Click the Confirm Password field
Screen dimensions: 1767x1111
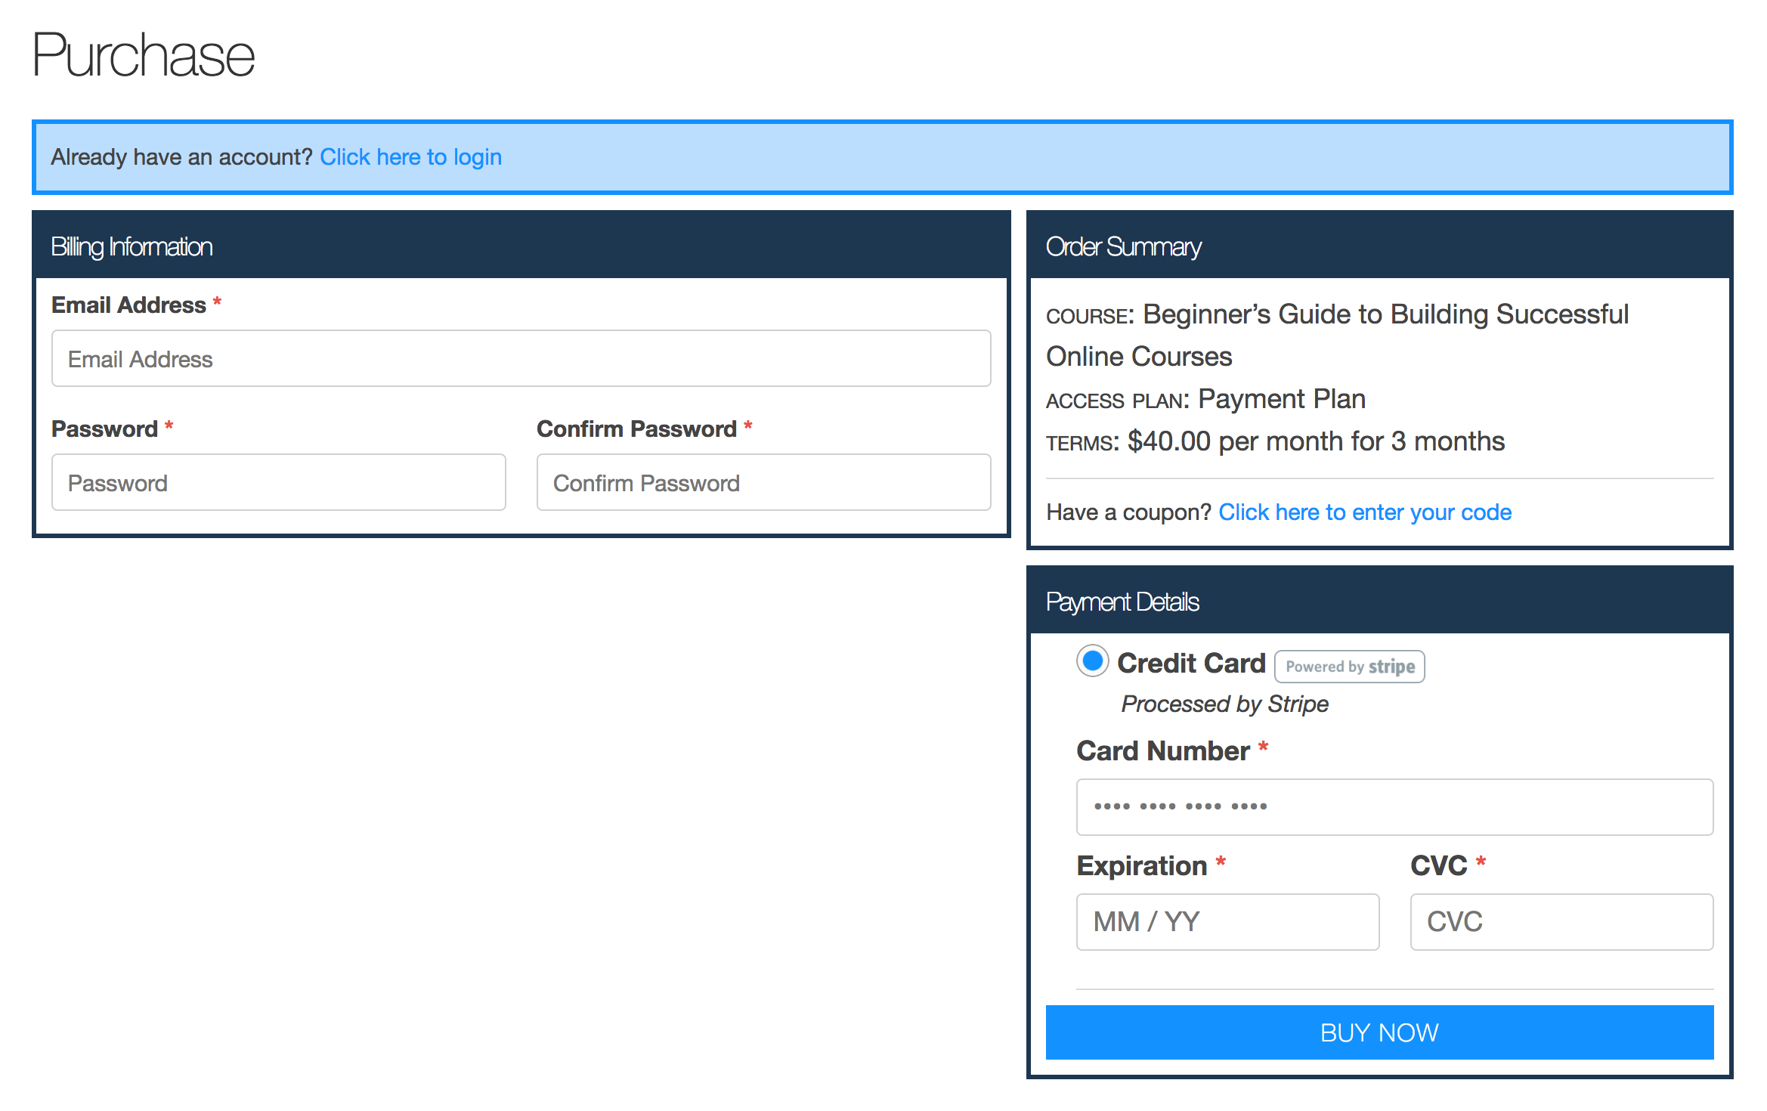763,483
